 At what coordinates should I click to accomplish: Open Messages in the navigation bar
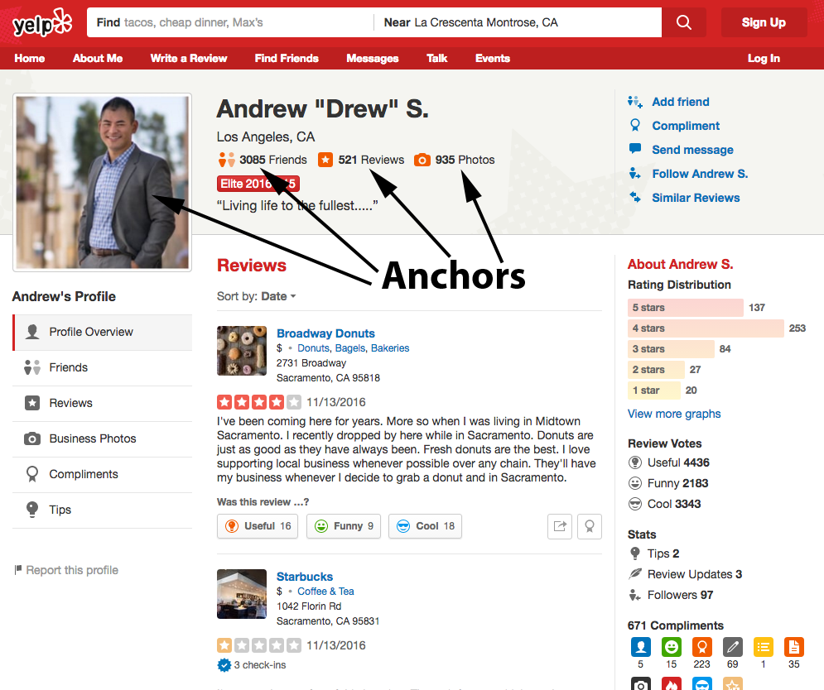373,58
